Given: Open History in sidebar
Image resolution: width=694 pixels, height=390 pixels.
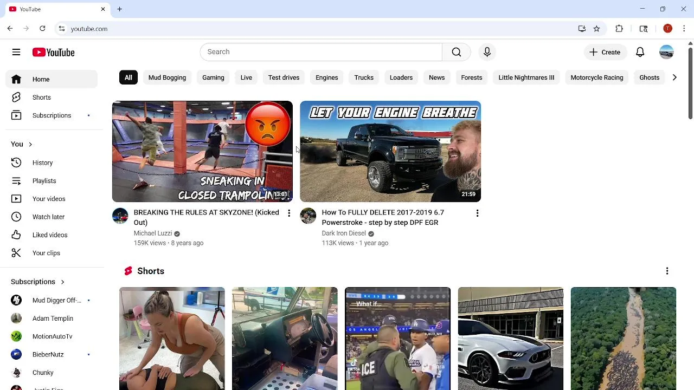Looking at the screenshot, I should click(x=52, y=162).
